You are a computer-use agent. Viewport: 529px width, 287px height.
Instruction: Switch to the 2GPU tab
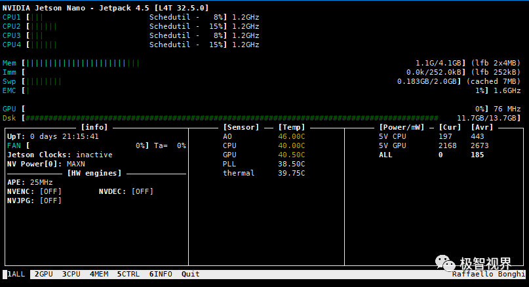(43, 274)
